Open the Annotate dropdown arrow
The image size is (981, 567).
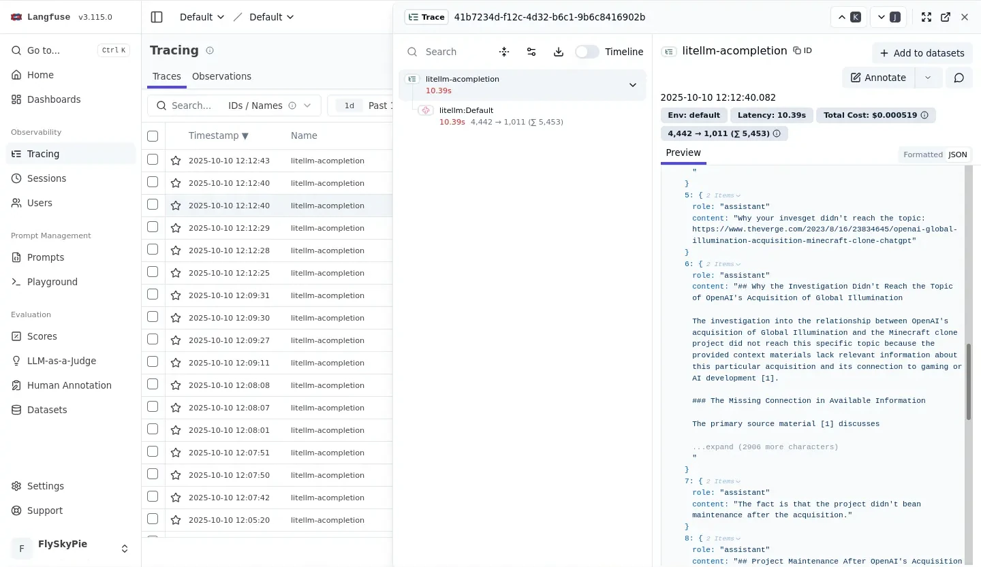[927, 78]
